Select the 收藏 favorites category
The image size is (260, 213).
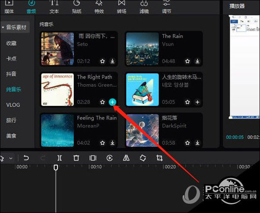coord(11,43)
